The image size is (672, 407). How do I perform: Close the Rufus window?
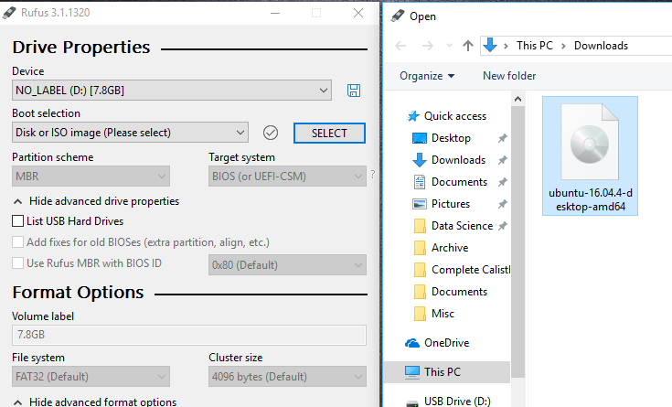click(x=358, y=13)
